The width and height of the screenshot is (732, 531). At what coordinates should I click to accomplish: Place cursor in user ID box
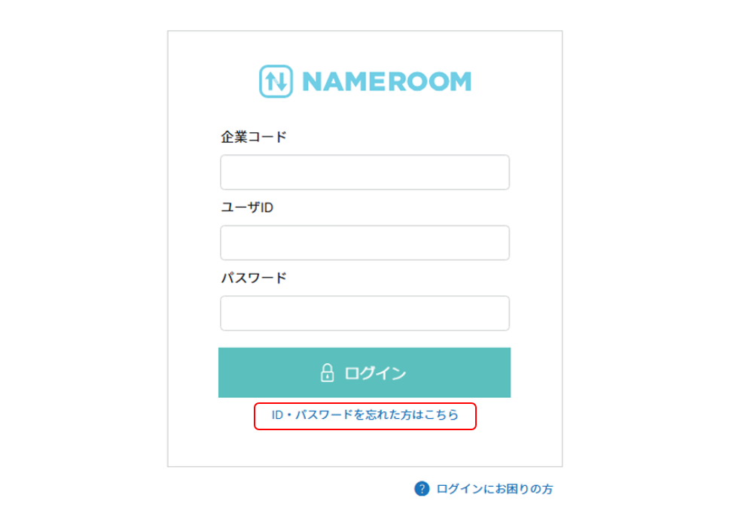point(364,243)
